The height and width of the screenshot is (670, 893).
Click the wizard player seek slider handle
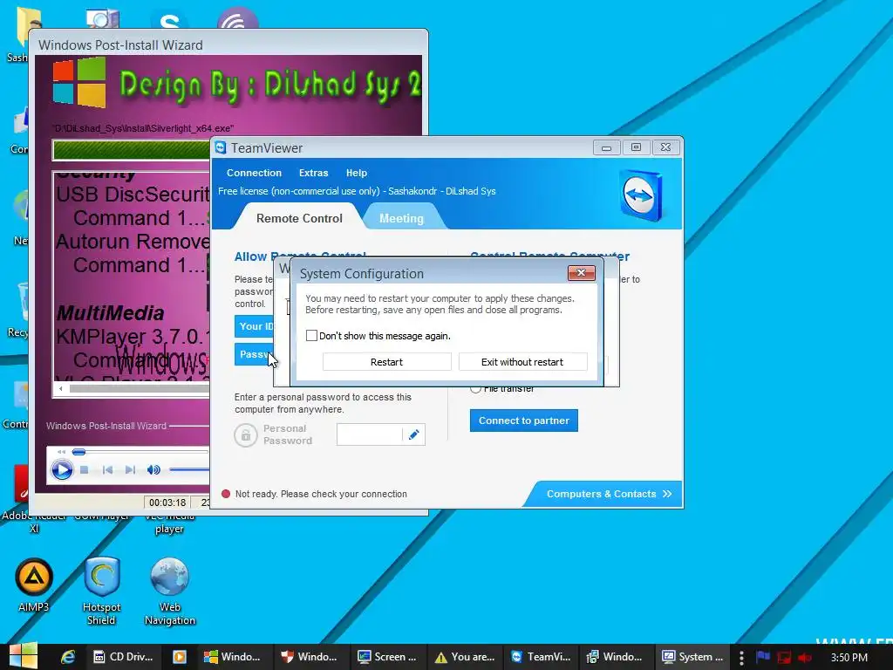pyautogui.click(x=78, y=452)
